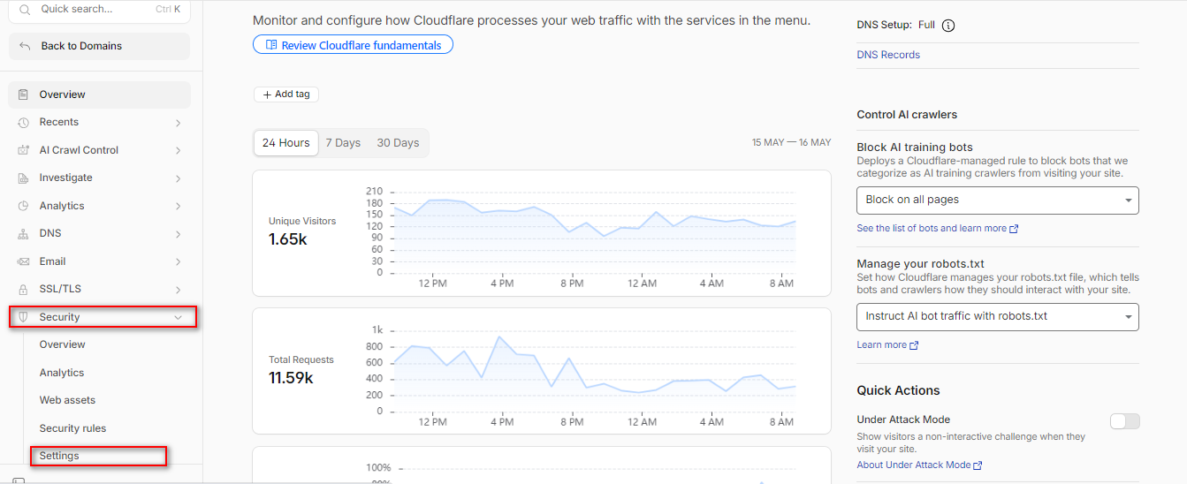The image size is (1187, 484).
Task: Expand the Recents chevron
Action: [x=179, y=123]
